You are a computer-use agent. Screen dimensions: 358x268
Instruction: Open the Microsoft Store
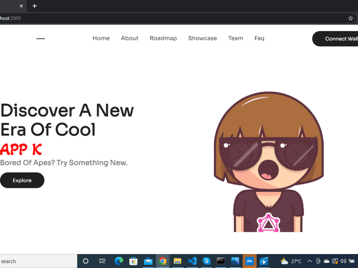click(x=134, y=261)
